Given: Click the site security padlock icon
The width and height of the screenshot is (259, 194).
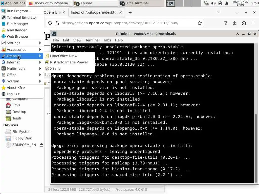Looking at the screenshot, I should pyautogui.click(x=57, y=23).
